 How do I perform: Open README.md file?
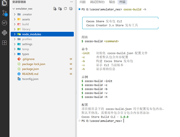click(30, 74)
